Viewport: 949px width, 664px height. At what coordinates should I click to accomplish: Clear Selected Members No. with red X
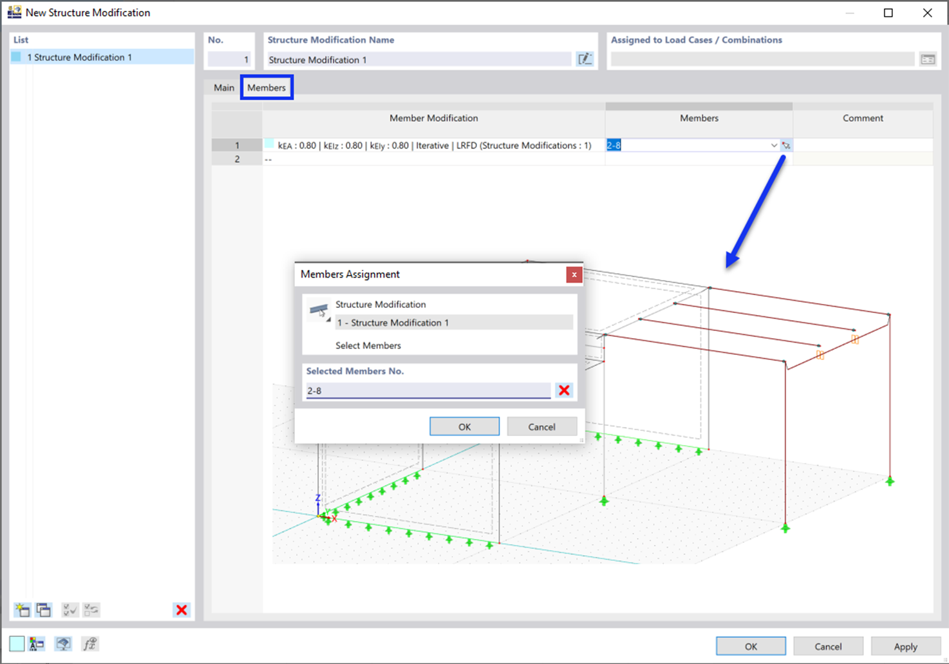point(564,390)
